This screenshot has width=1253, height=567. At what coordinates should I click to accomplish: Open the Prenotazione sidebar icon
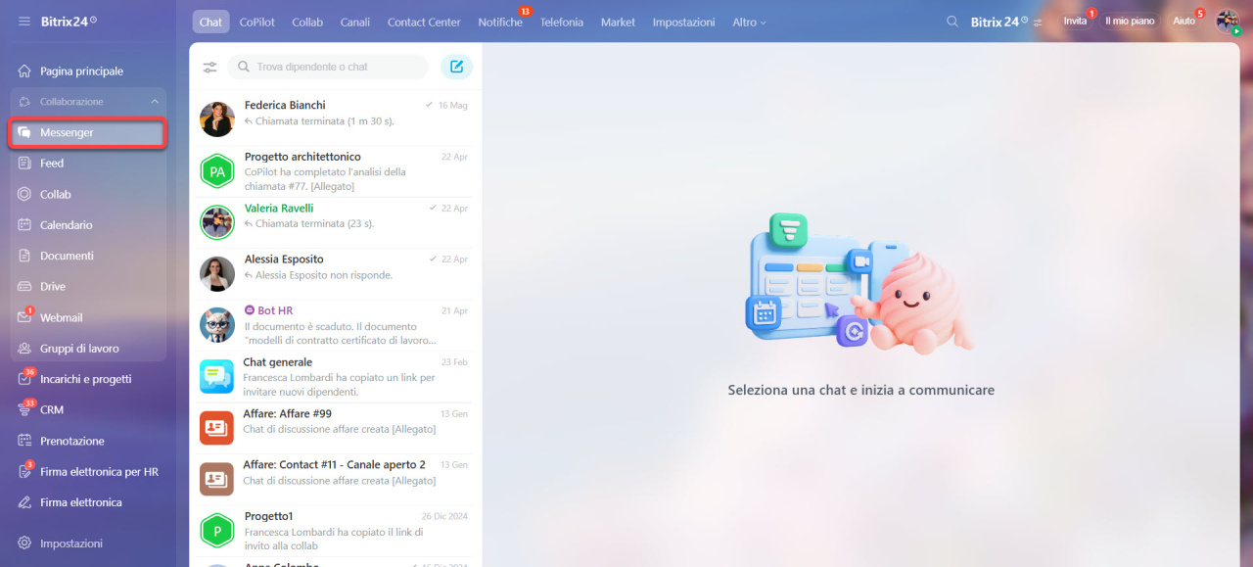point(24,441)
